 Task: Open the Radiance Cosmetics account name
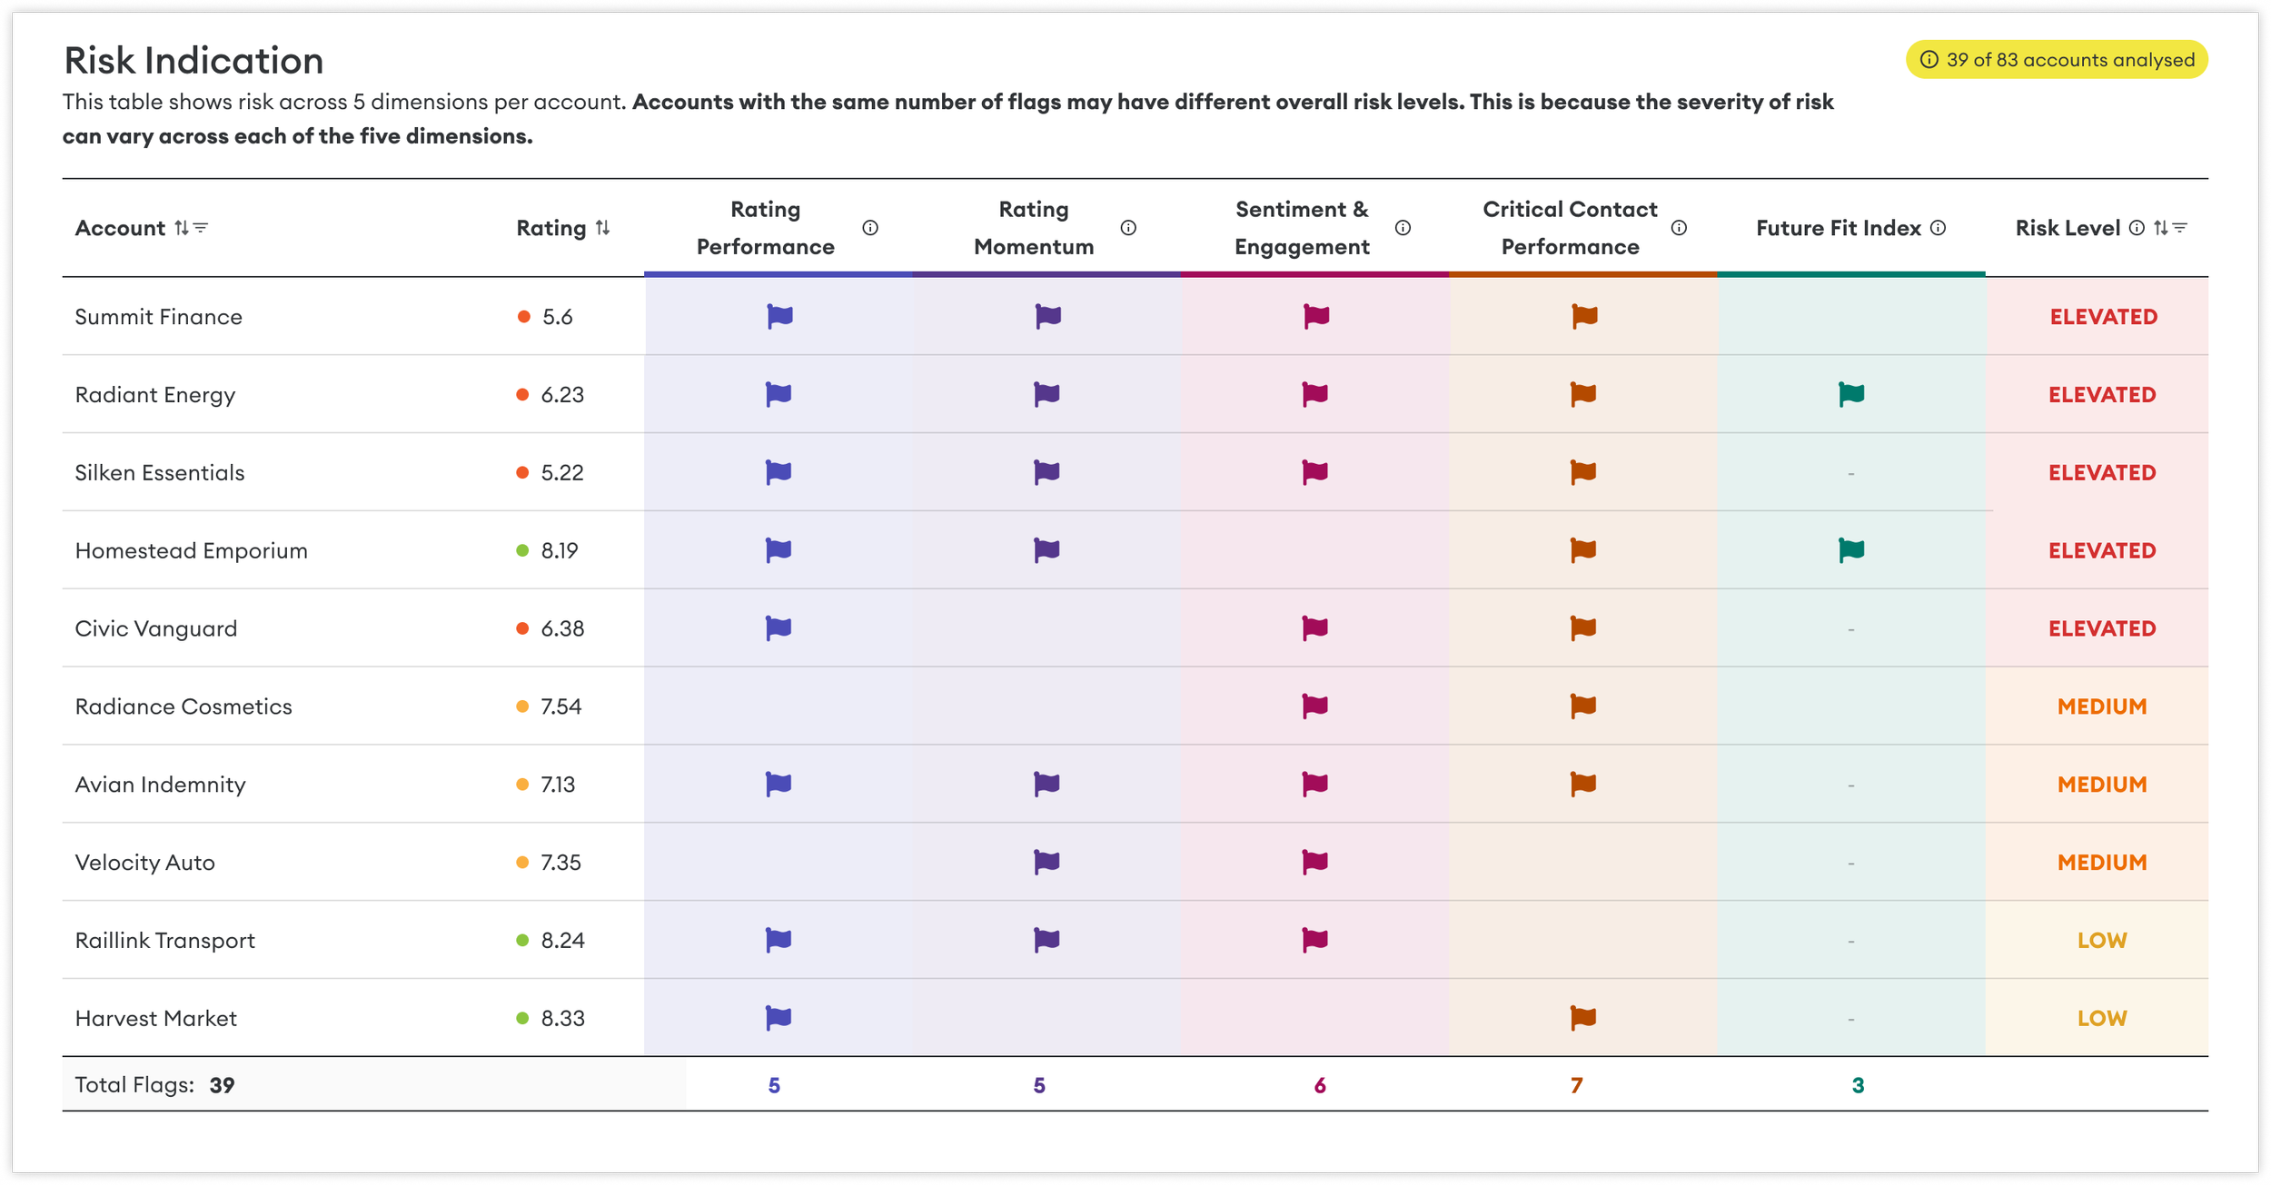183,706
